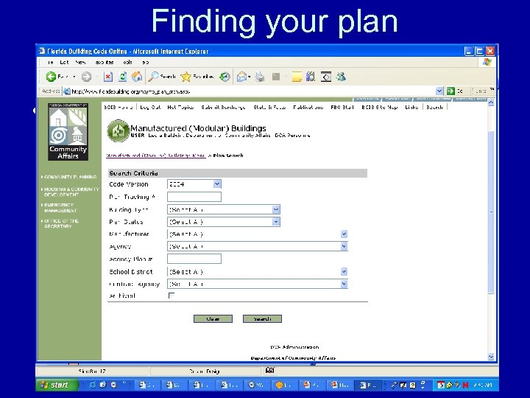530x398 pixels.
Task: Open the IE Search pane
Action: (162, 77)
